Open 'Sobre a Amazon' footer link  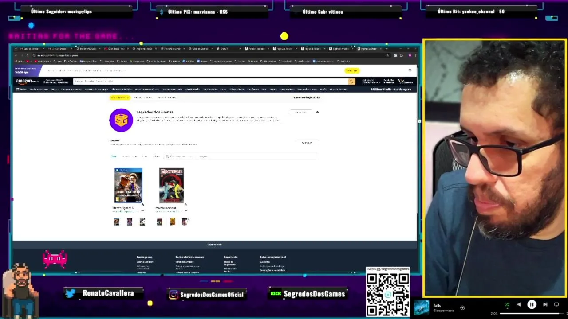(145, 262)
